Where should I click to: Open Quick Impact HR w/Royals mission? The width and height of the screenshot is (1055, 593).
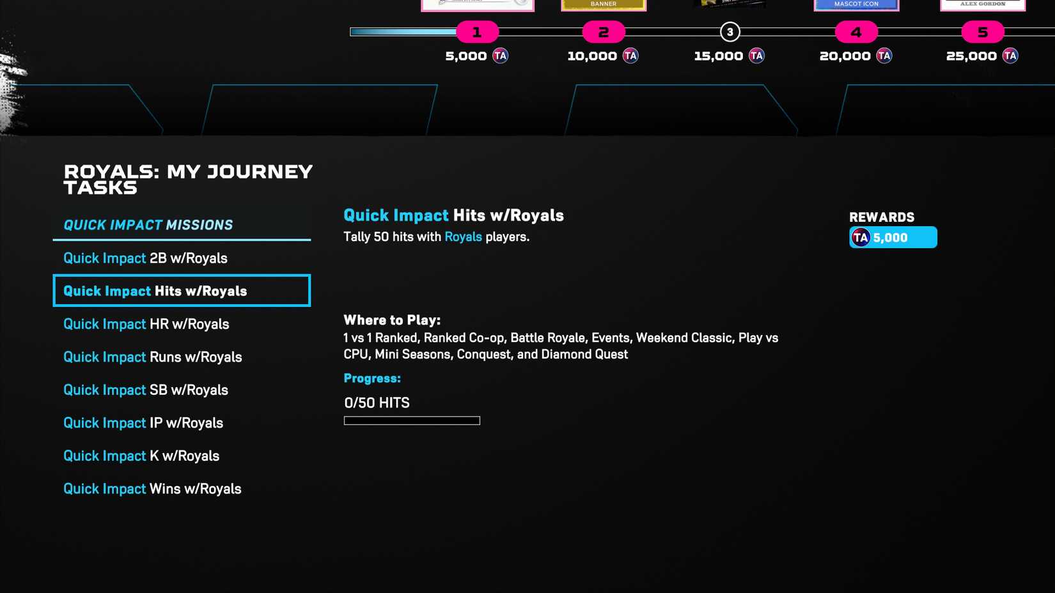click(x=146, y=324)
